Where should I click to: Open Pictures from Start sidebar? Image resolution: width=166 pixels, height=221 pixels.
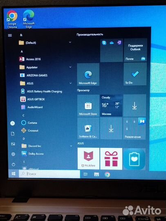[x=13, y=144]
